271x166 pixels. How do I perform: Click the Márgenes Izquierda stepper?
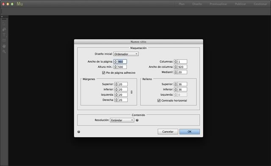[116, 95]
